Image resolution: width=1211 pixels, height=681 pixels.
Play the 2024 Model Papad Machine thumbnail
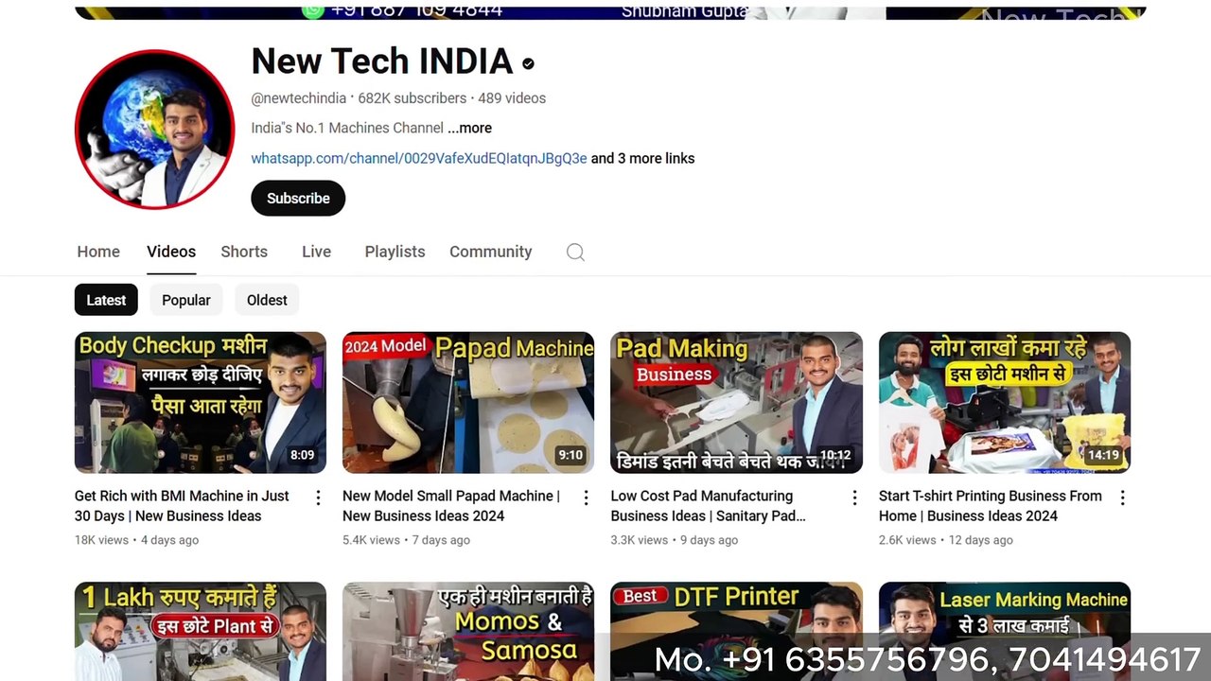point(468,402)
